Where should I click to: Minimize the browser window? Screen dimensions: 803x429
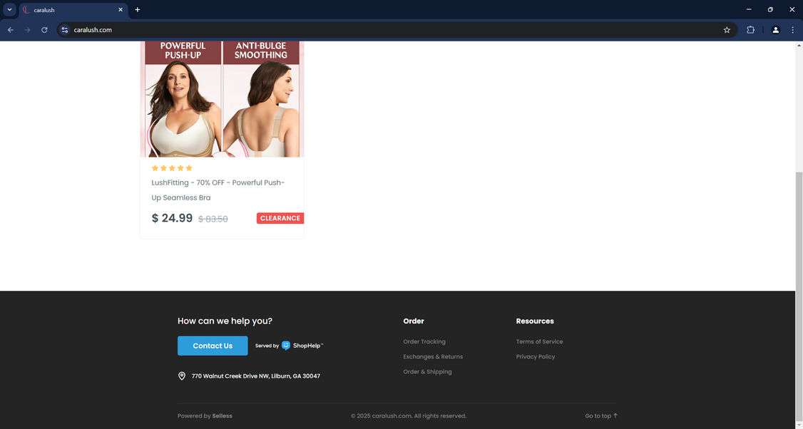coord(749,9)
